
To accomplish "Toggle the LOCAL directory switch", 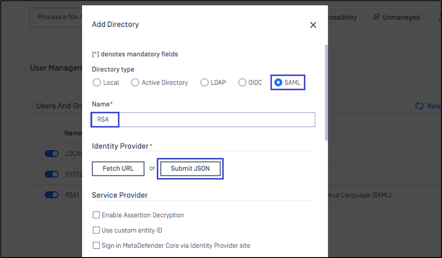I will coord(51,154).
